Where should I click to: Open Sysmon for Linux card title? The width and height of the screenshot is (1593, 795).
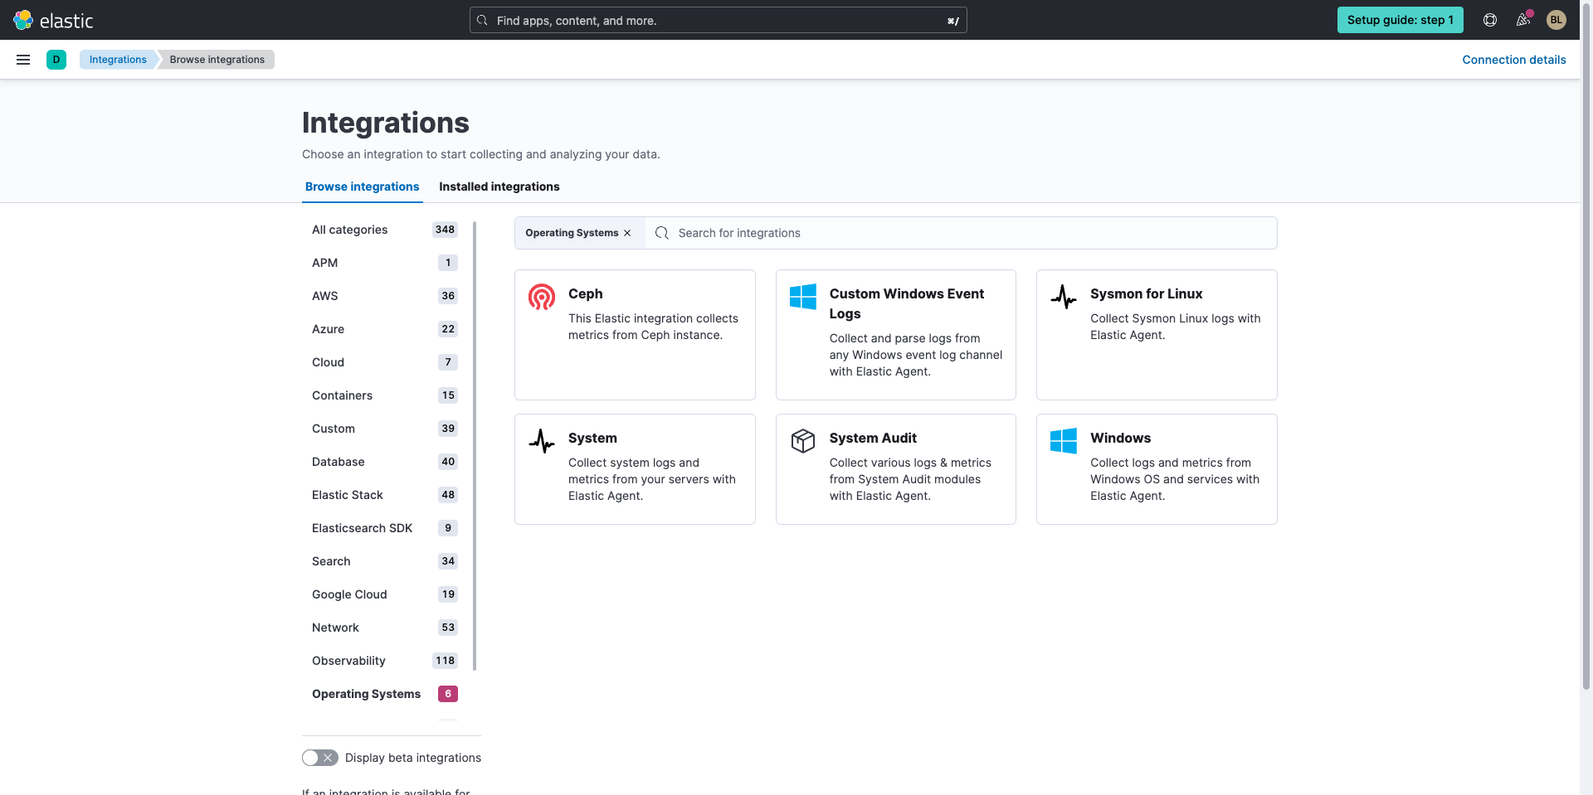[x=1146, y=293]
